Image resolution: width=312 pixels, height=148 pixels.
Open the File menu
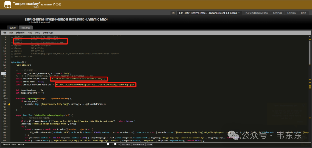click(5, 32)
